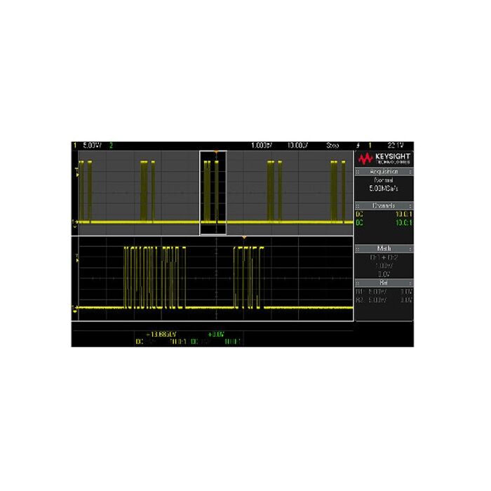Click the trigger level marker beside overview waveform
This screenshot has height=491, width=491.
pyautogui.click(x=74, y=170)
